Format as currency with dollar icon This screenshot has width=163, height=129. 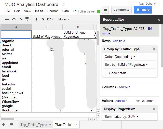36,19
